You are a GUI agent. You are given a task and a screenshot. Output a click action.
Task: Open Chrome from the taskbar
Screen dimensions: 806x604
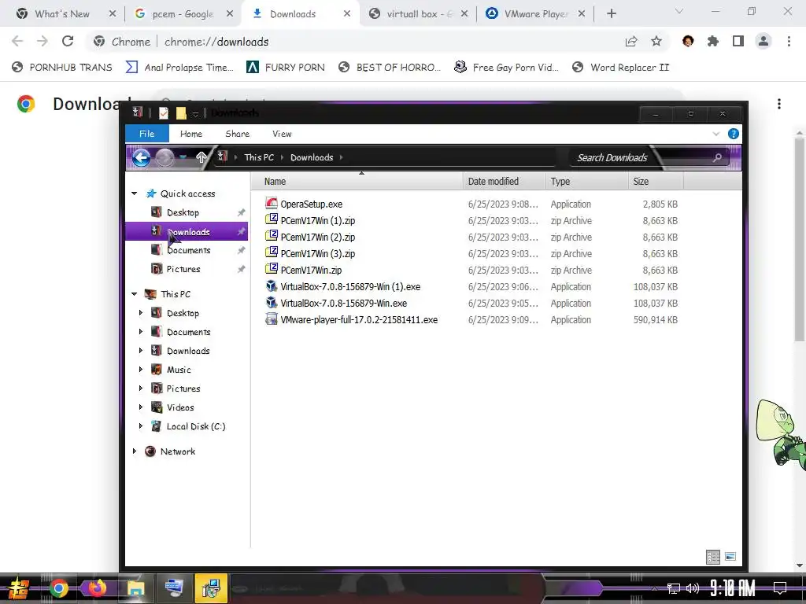coord(58,588)
